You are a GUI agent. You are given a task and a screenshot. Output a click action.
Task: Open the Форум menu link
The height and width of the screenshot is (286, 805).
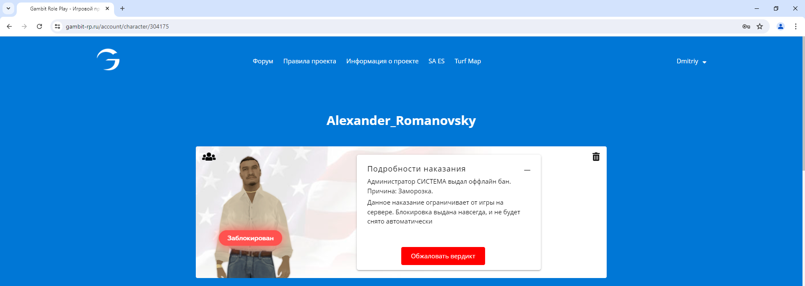coord(263,61)
